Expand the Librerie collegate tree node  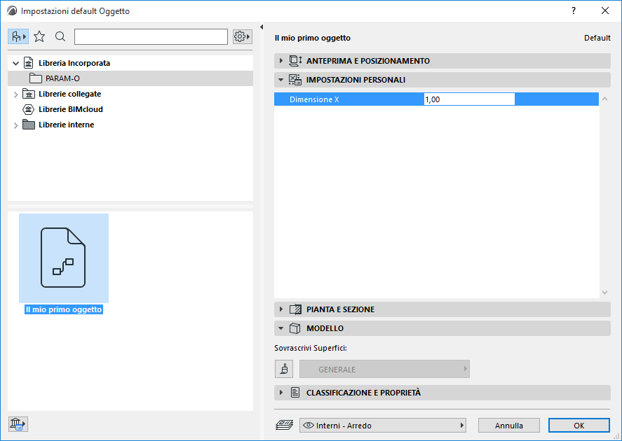(x=15, y=93)
